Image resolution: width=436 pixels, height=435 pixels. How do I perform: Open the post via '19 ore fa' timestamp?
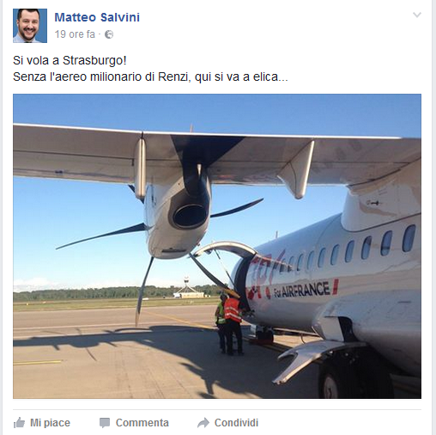pyautogui.click(x=75, y=34)
